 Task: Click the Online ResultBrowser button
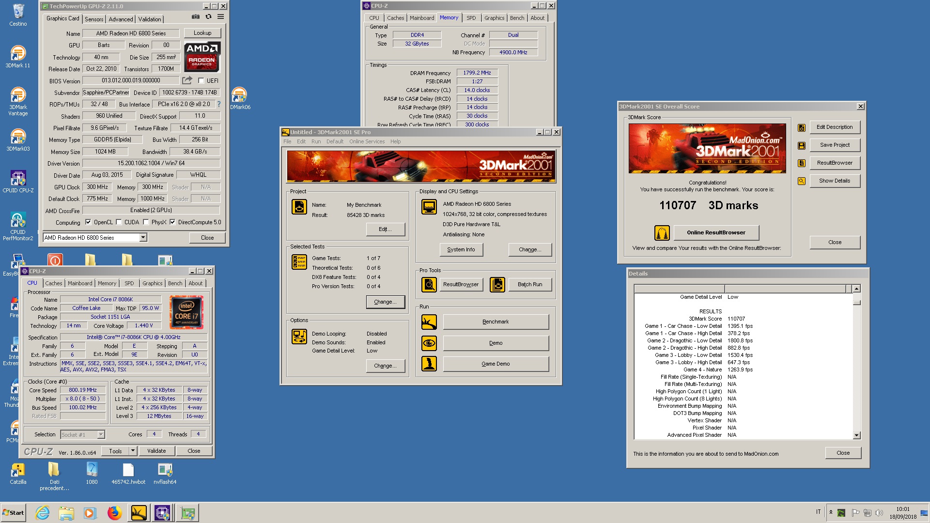point(716,233)
